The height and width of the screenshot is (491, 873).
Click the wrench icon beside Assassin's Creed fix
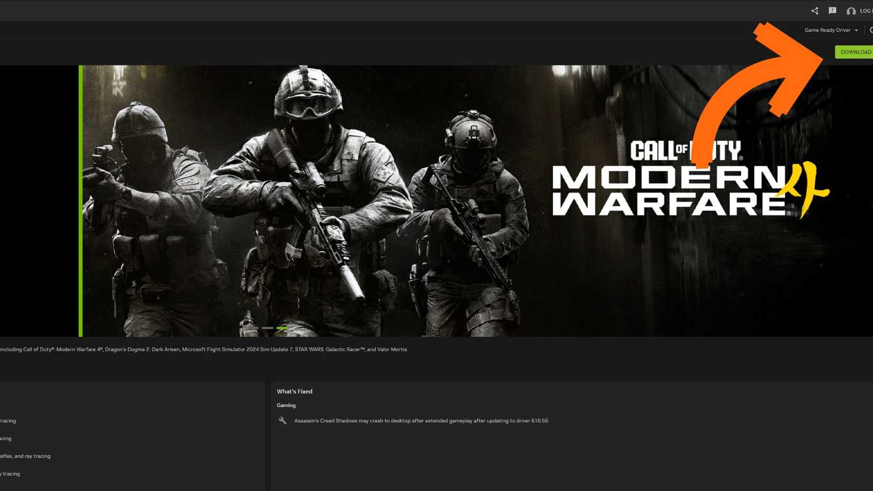tap(283, 421)
